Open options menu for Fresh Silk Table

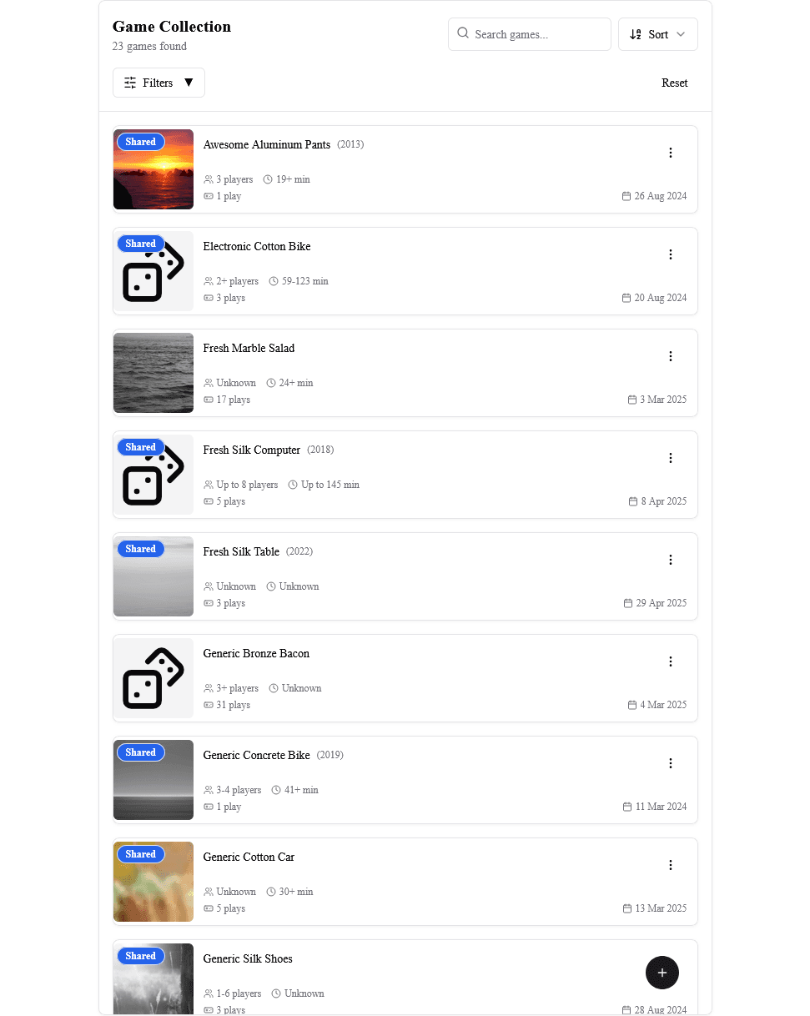670,560
